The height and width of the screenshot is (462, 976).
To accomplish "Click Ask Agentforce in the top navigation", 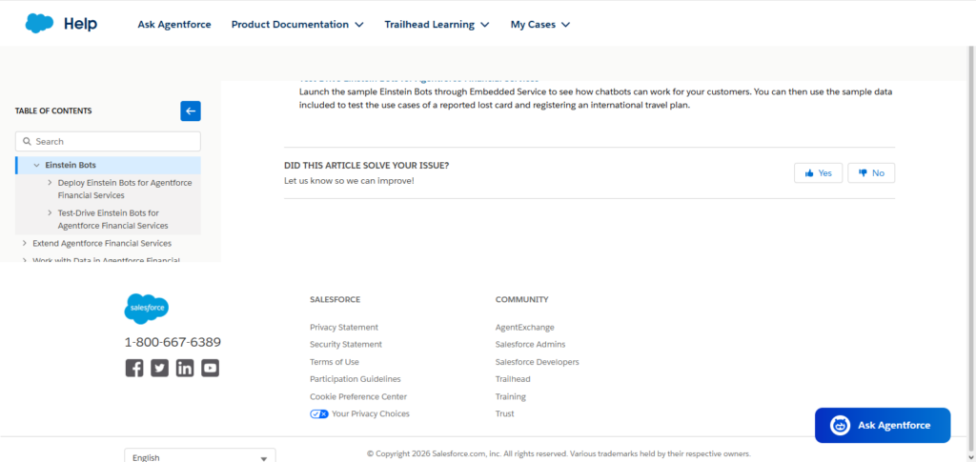I will click(x=174, y=24).
